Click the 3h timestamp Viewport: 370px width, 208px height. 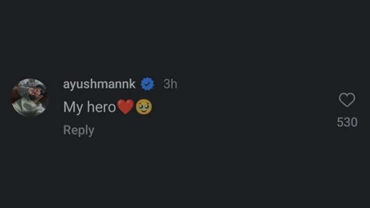tap(170, 84)
